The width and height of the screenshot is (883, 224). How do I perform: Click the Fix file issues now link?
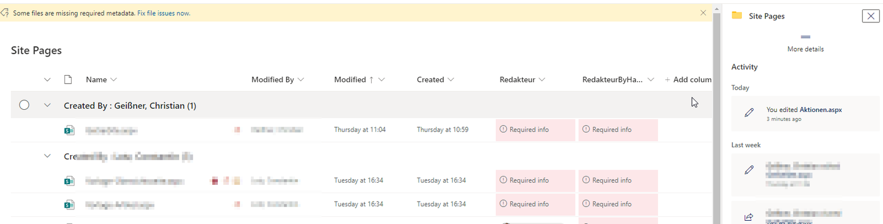coord(163,13)
